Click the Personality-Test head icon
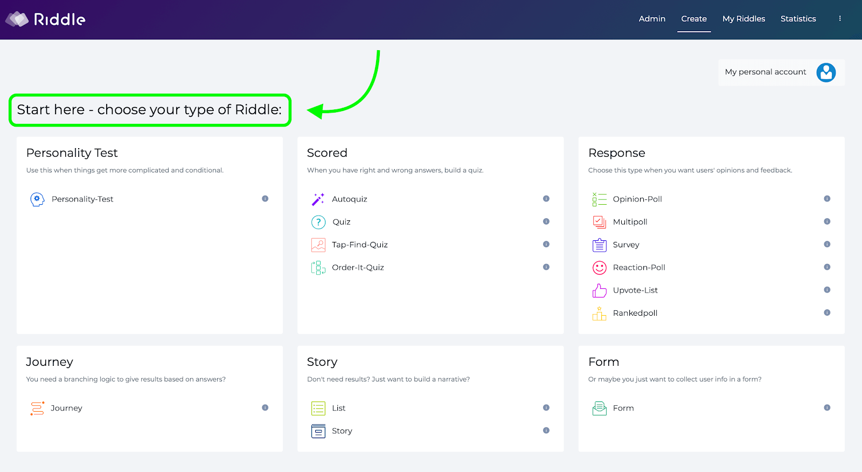The width and height of the screenshot is (862, 472). point(37,199)
